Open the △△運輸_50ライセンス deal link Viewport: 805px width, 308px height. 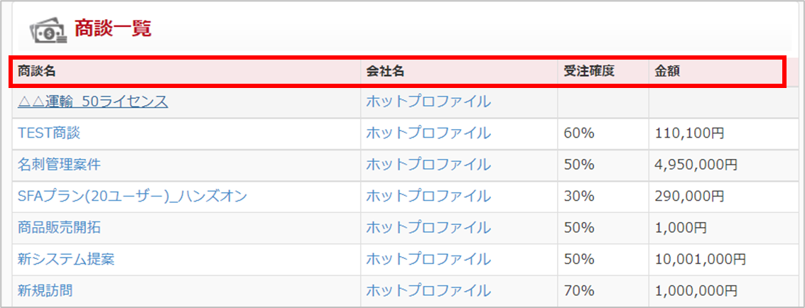click(92, 101)
